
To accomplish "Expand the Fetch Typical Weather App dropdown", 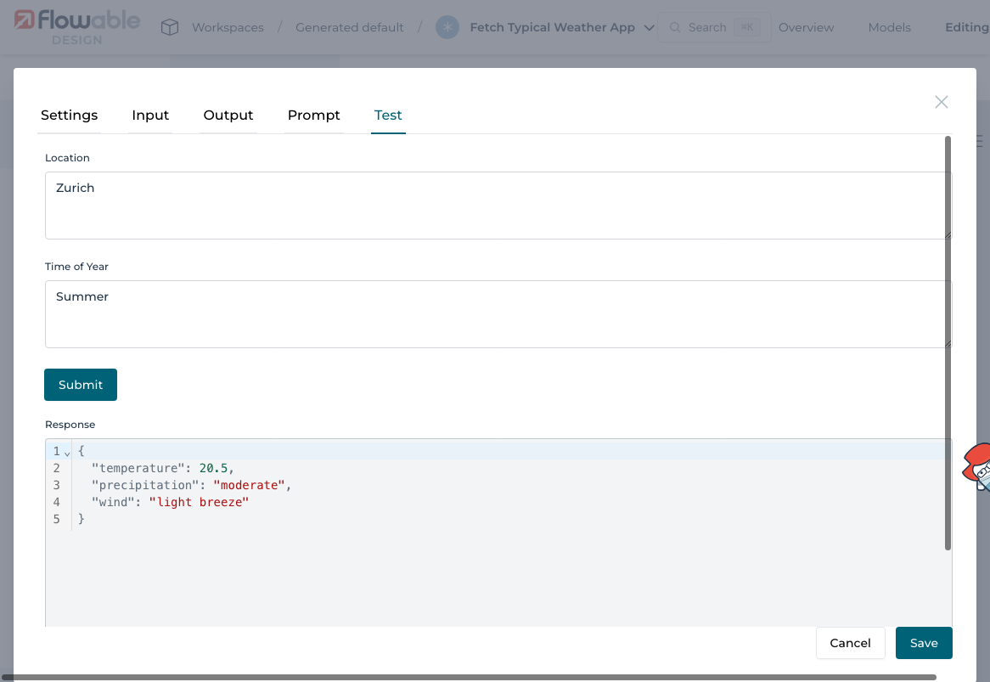I will pyautogui.click(x=650, y=27).
